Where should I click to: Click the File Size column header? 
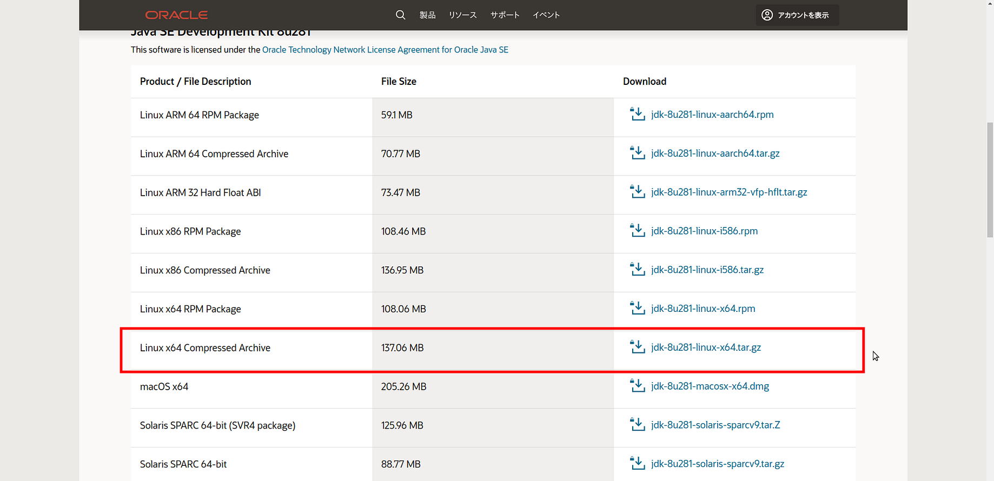[x=399, y=82]
